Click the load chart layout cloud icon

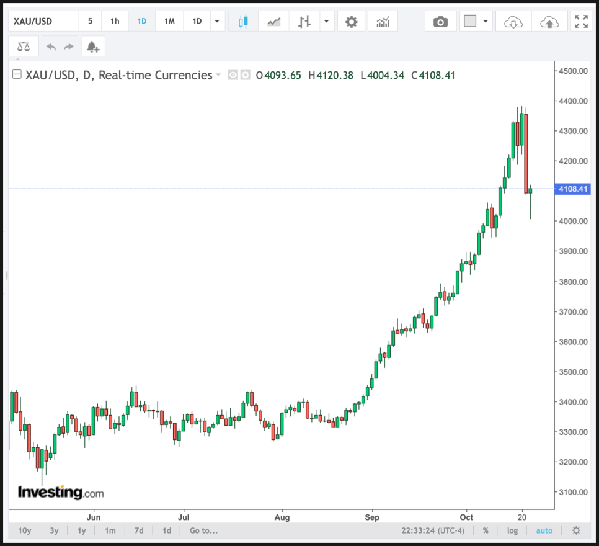coord(513,22)
